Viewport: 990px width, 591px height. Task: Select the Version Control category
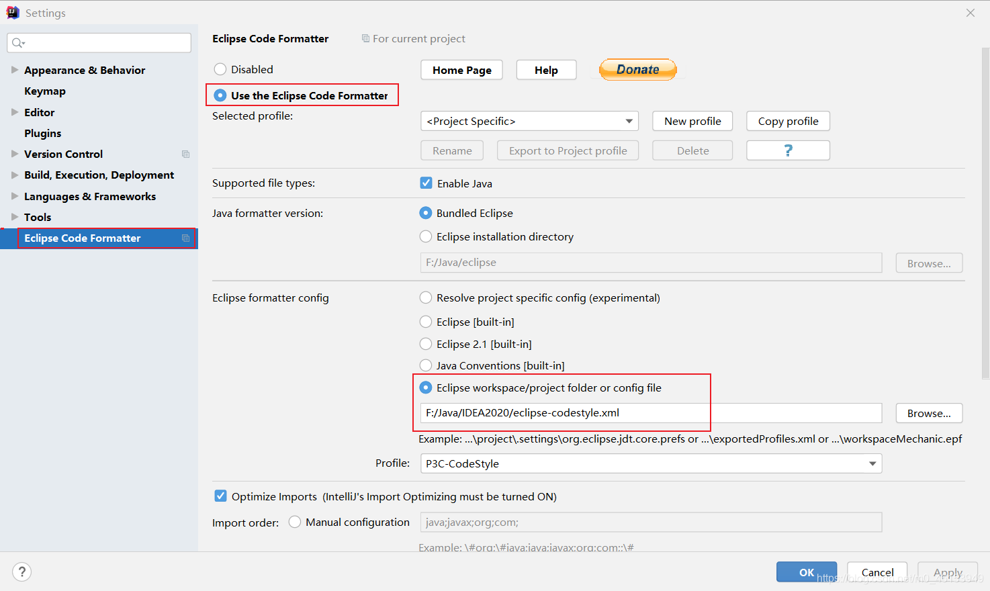63,154
